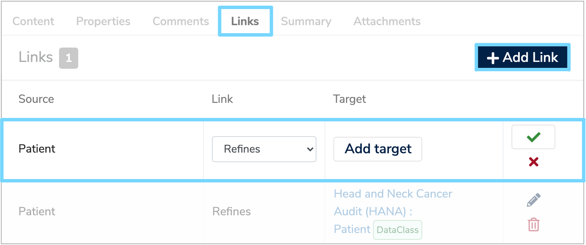This screenshot has height=245, width=586.
Task: Click the Add Link button
Action: coord(522,57)
